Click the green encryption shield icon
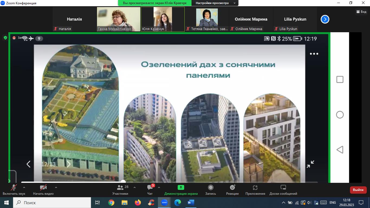This screenshot has height=208, width=370. click(x=5, y=38)
